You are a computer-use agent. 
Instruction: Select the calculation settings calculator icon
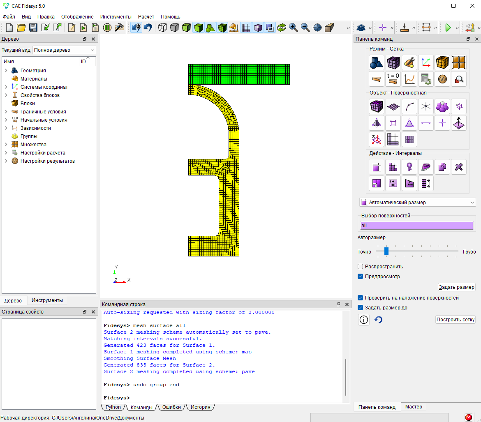click(x=426, y=79)
